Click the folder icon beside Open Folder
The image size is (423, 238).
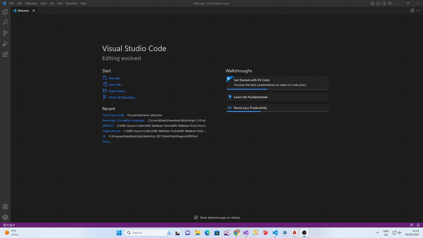[105, 91]
